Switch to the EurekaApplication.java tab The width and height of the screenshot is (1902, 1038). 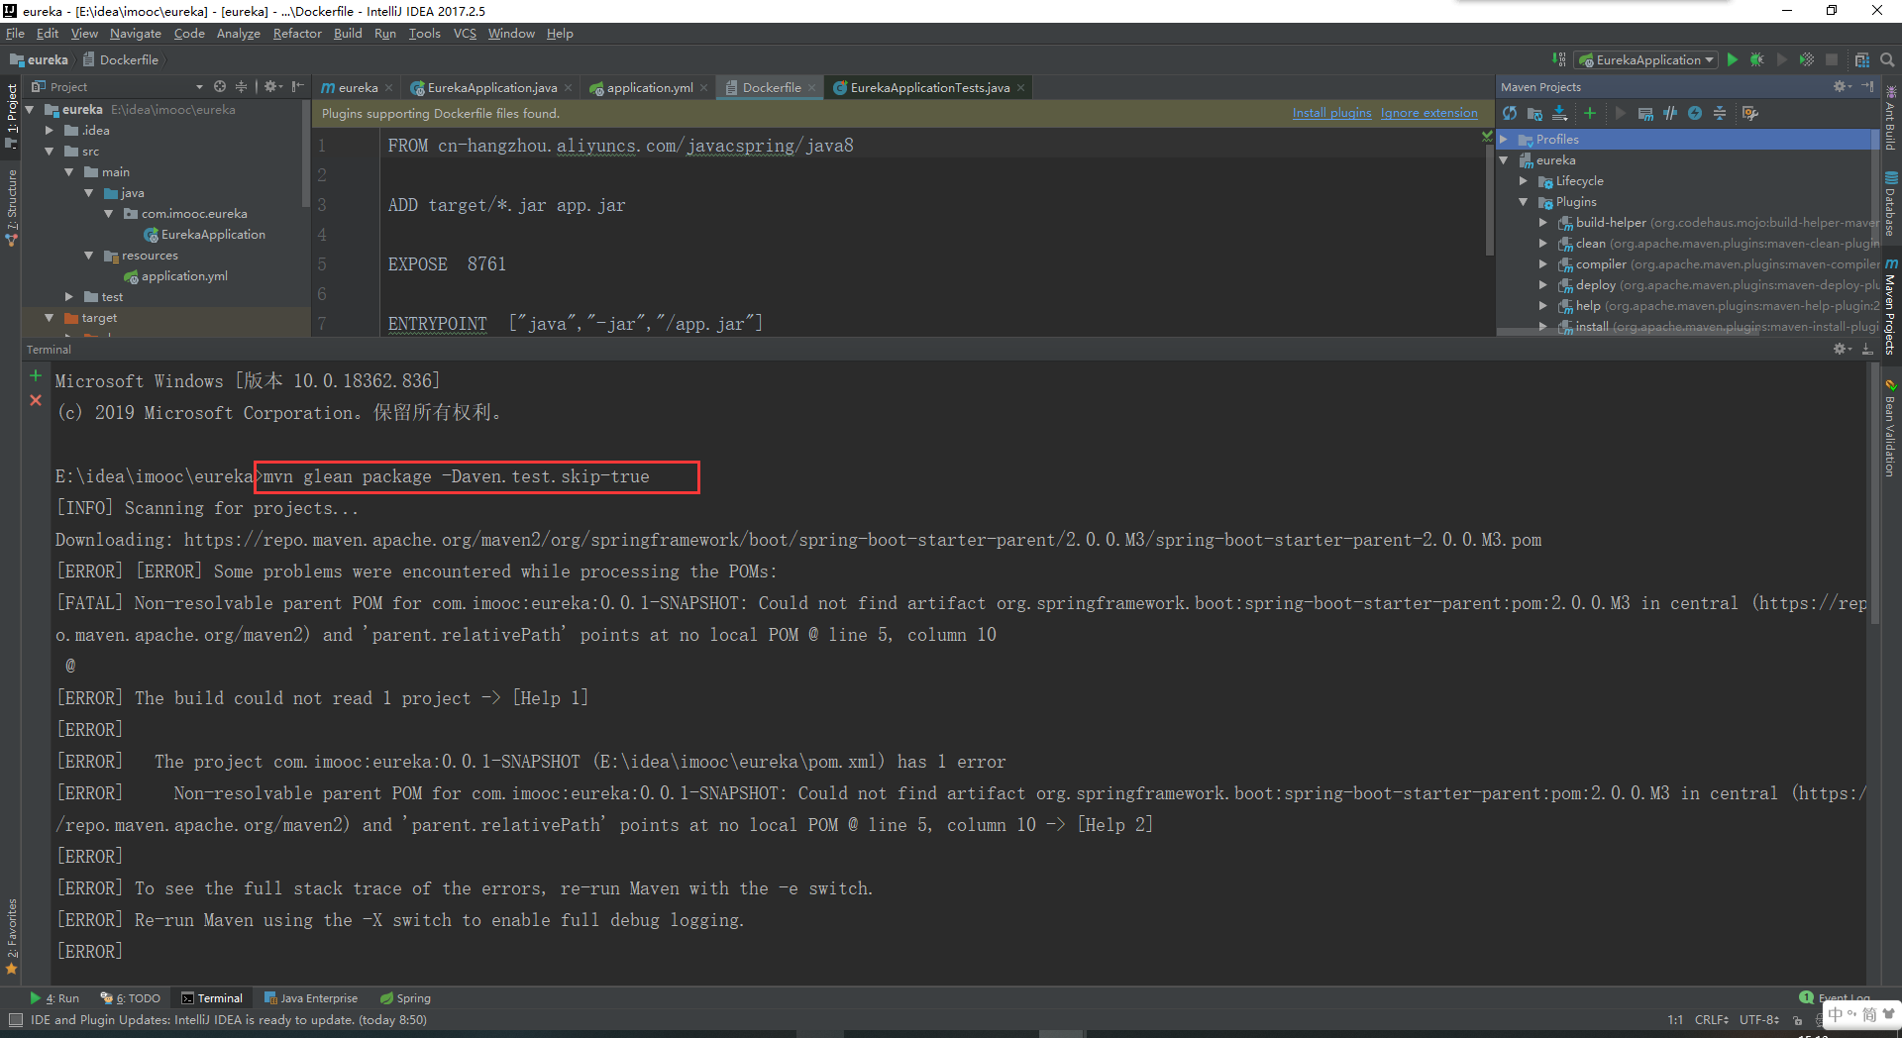pyautogui.click(x=491, y=88)
